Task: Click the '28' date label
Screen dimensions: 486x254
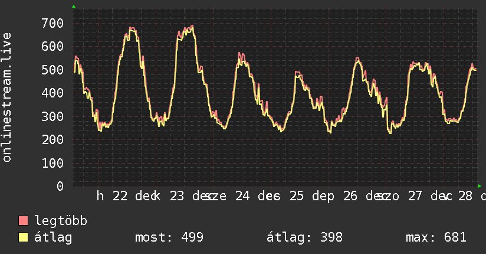Action: coord(465,196)
